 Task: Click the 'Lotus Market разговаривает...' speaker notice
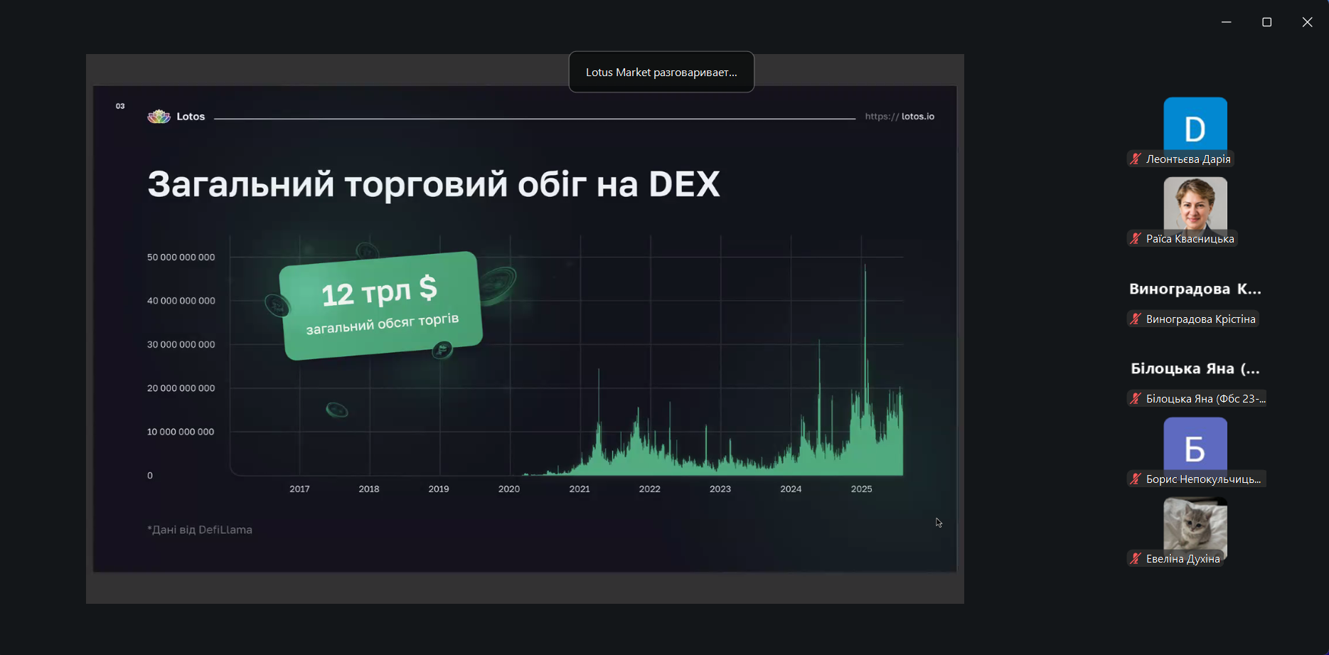[661, 73]
